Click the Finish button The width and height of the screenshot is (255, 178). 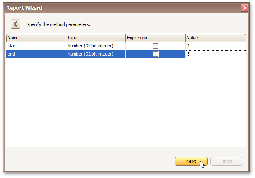coord(226,161)
